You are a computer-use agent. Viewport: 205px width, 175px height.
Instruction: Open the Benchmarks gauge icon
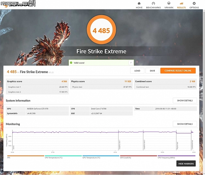coord(153,3)
